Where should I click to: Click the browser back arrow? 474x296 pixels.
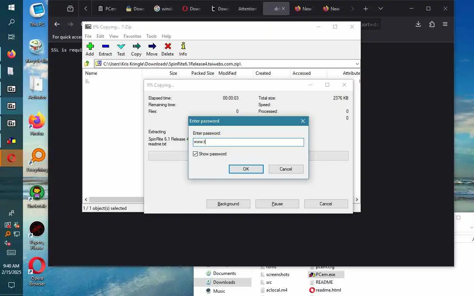coord(57,24)
